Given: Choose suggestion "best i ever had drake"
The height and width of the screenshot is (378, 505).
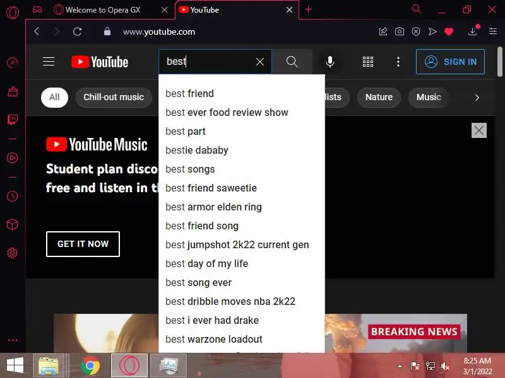Looking at the screenshot, I should [242, 321].
